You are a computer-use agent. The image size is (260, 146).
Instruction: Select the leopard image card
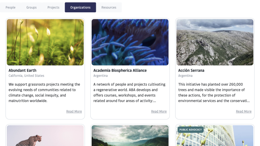tap(45, 136)
